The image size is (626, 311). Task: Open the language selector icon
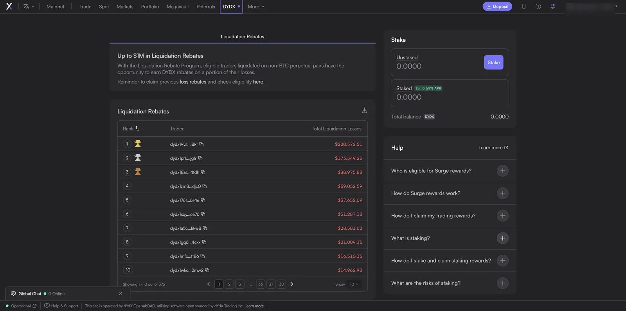29,6
